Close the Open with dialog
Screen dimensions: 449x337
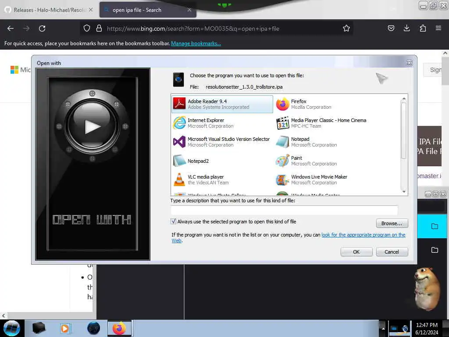(409, 63)
